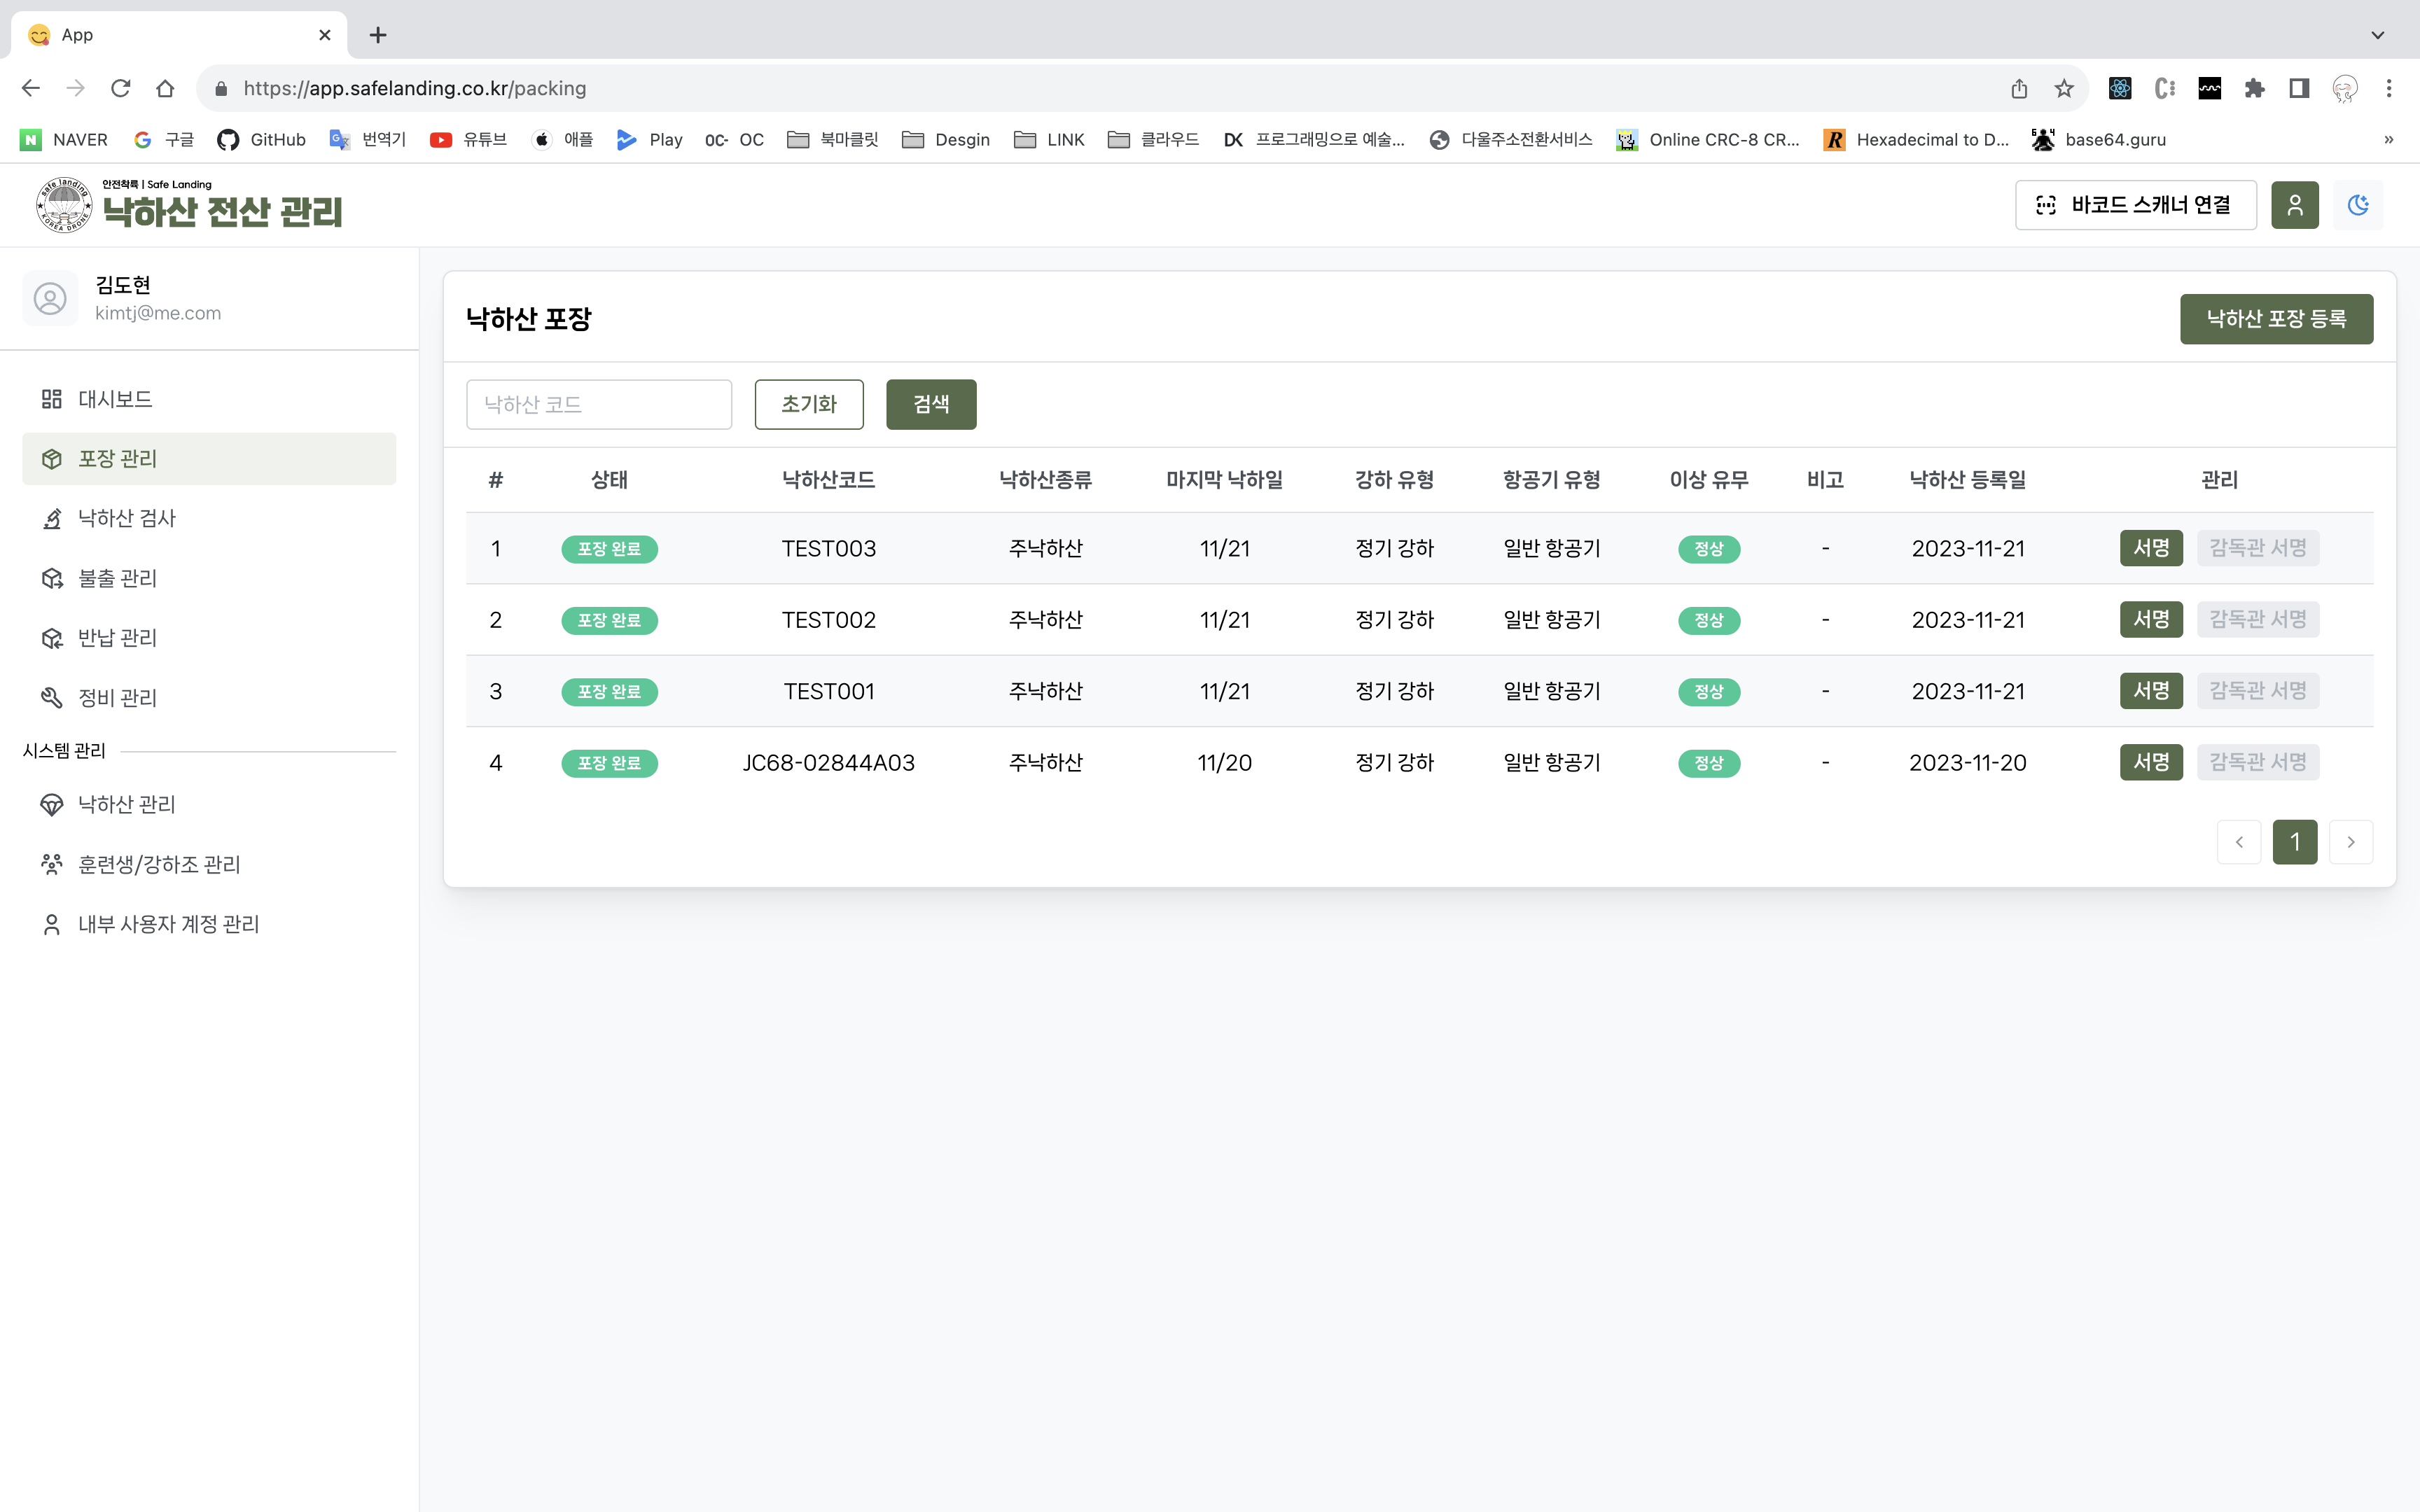Open 내부 사용자 계정 관리 in the sidebar
Image resolution: width=2420 pixels, height=1512 pixels.
[x=168, y=924]
